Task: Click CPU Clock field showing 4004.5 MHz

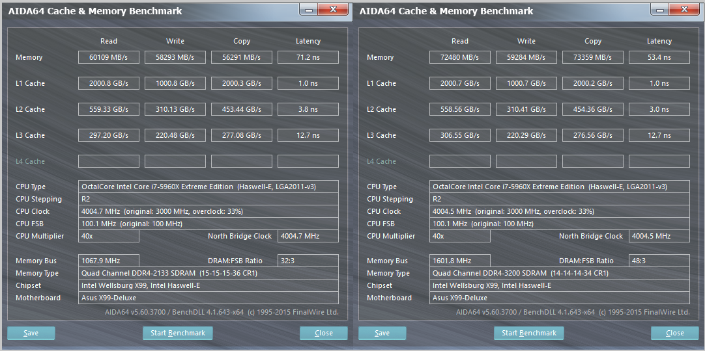Action: point(560,212)
